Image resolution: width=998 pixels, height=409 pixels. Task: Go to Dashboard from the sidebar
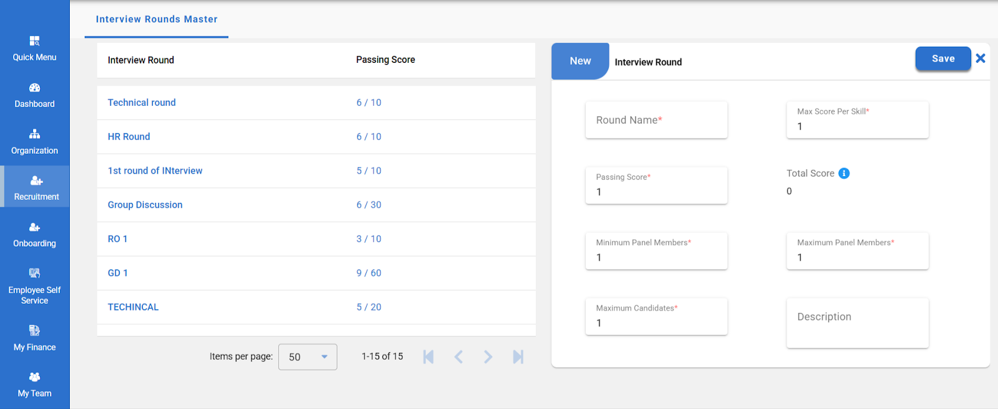click(34, 88)
